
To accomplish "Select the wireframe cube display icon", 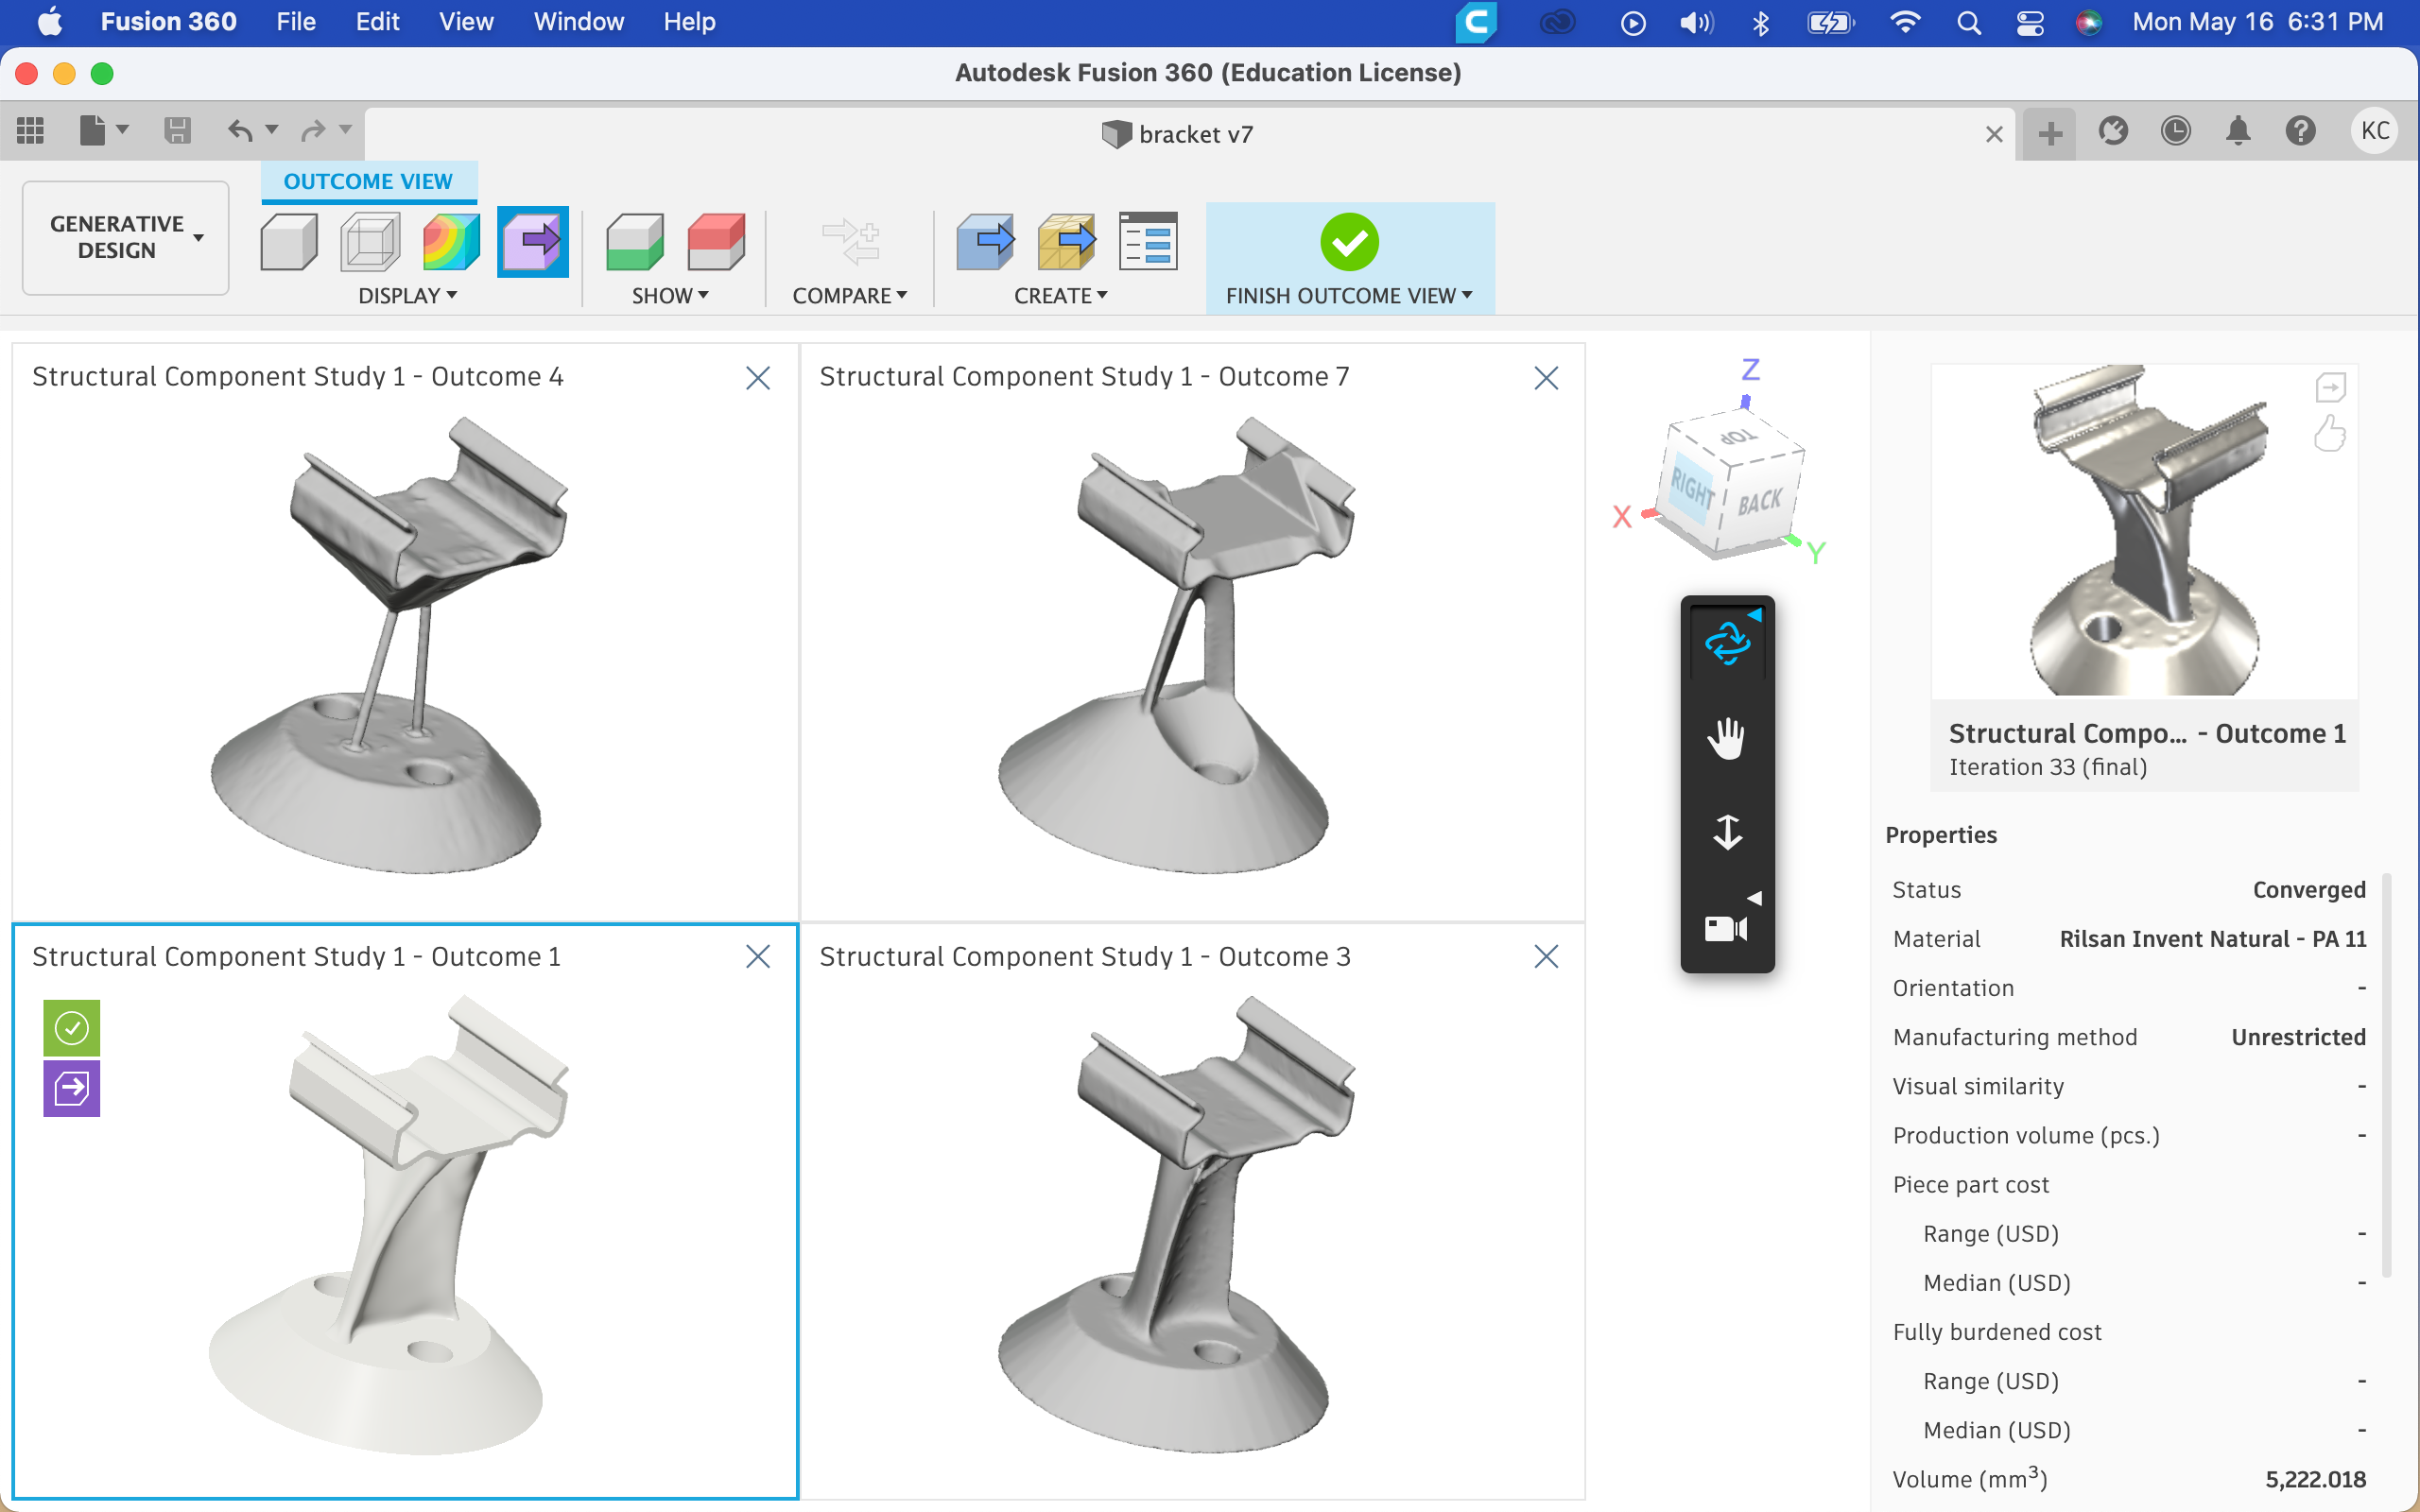I will pos(370,242).
